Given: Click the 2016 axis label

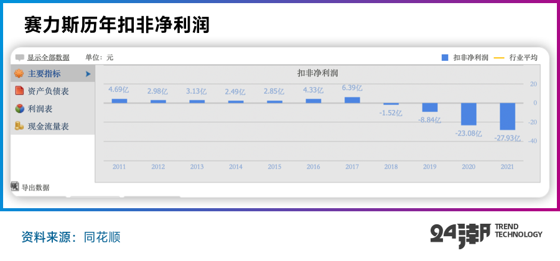Looking at the screenshot, I should pos(313,167).
